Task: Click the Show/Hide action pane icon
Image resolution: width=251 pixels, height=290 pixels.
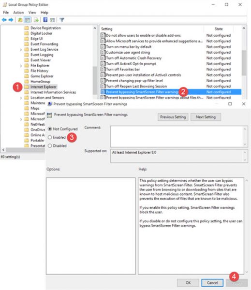Action: point(52,20)
